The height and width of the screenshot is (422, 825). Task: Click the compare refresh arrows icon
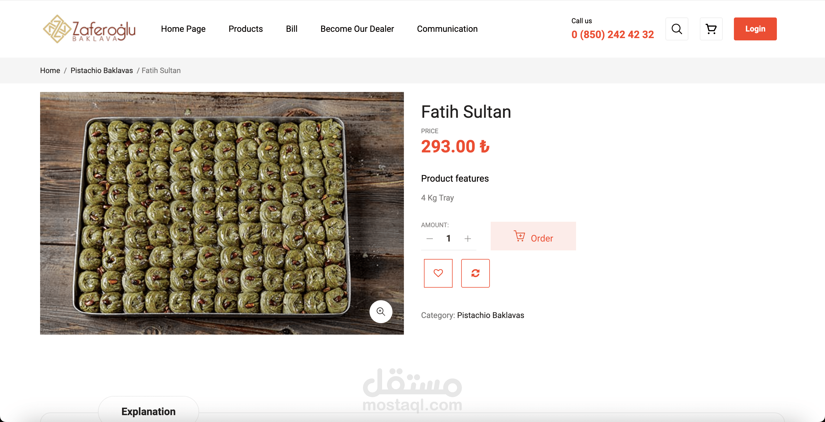pyautogui.click(x=475, y=273)
